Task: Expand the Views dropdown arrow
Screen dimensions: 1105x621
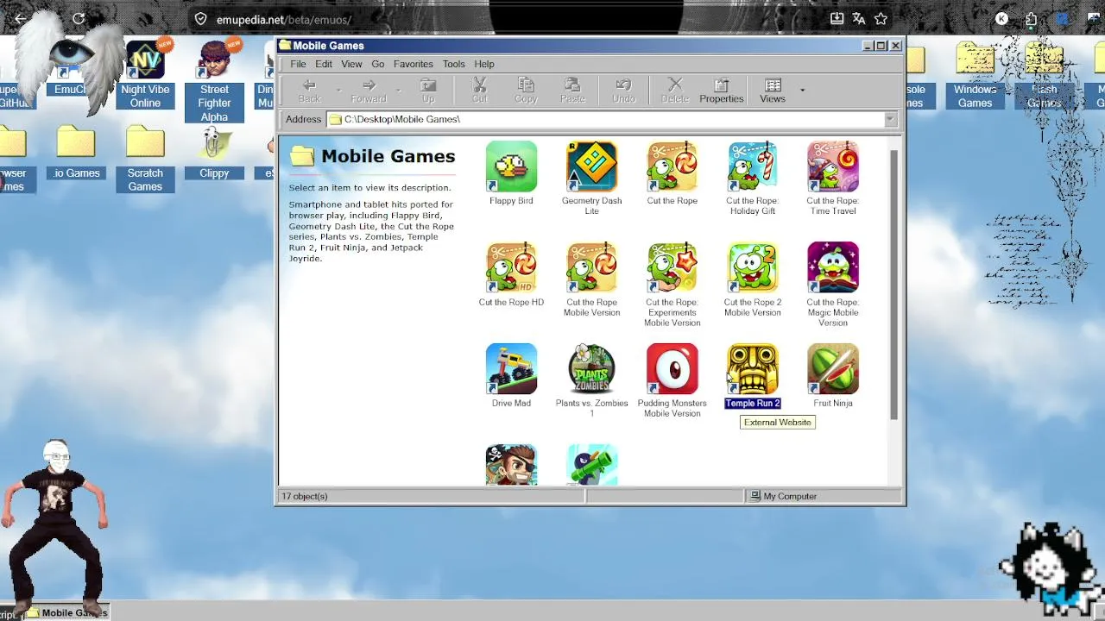Action: [802, 91]
